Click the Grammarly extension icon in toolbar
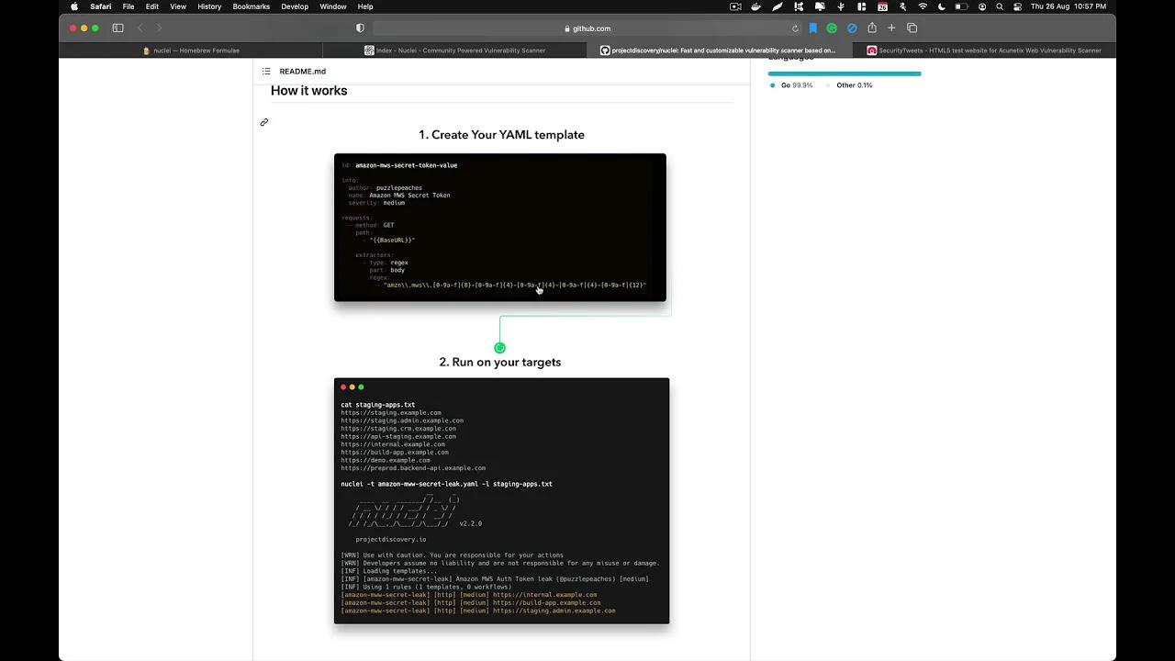This screenshot has height=661, width=1175. click(832, 28)
